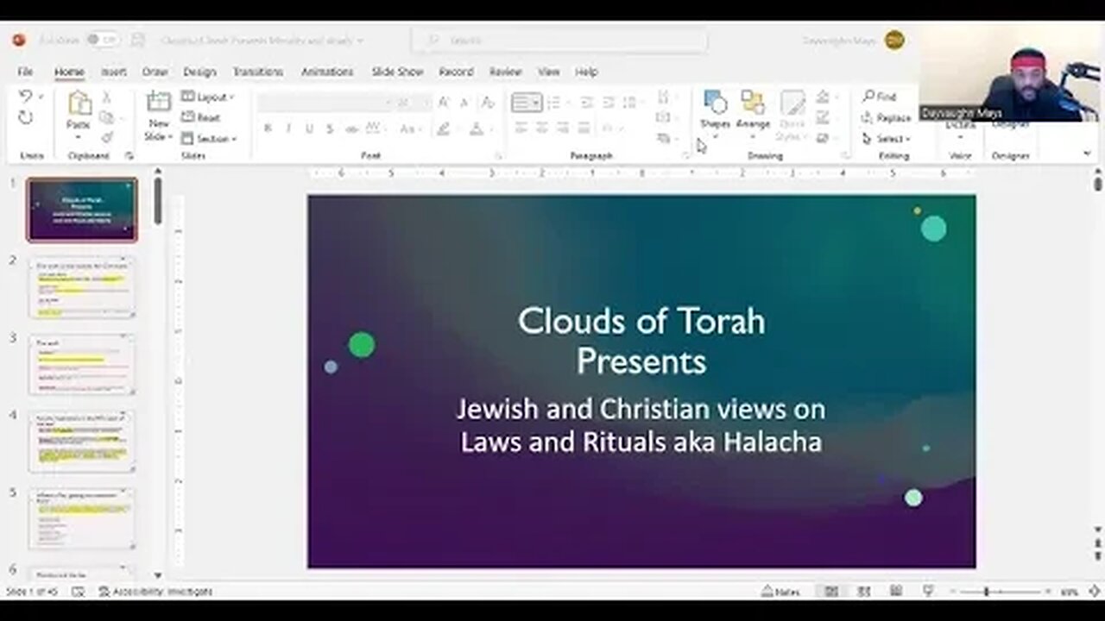The width and height of the screenshot is (1105, 621).
Task: Toggle Italic formatting
Action: pyautogui.click(x=287, y=129)
